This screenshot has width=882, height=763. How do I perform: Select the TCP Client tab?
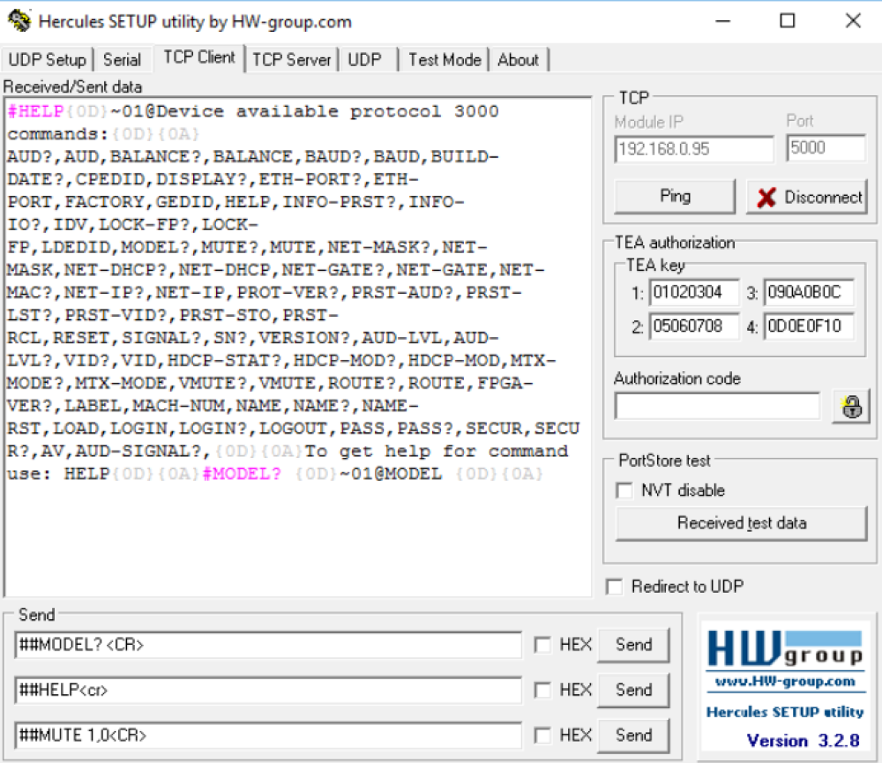(x=199, y=57)
